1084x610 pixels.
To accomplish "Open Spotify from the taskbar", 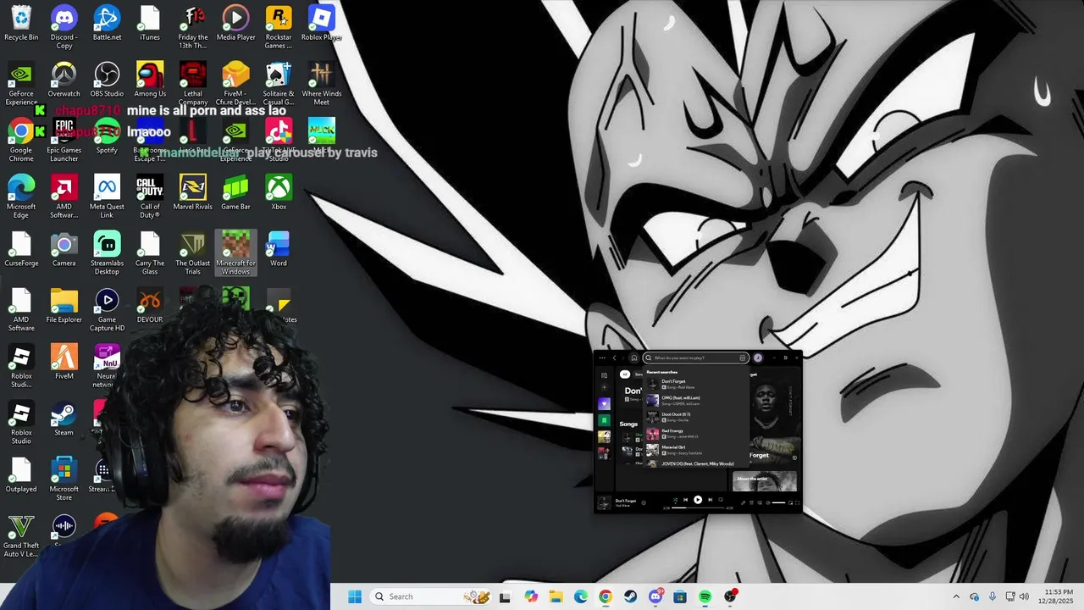I will click(705, 596).
